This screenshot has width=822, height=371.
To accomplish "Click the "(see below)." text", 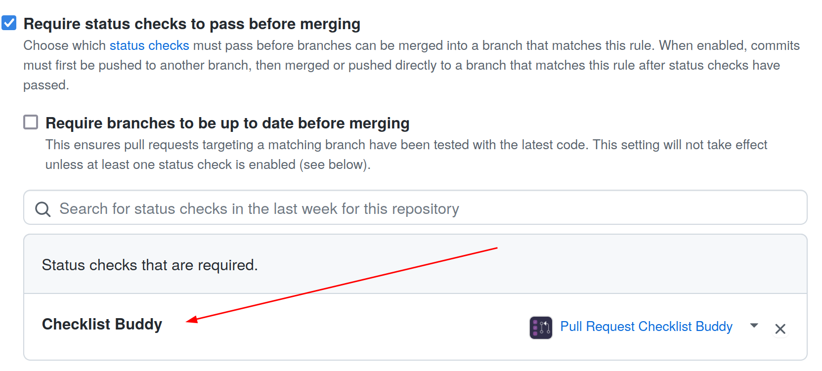I will [x=335, y=165].
